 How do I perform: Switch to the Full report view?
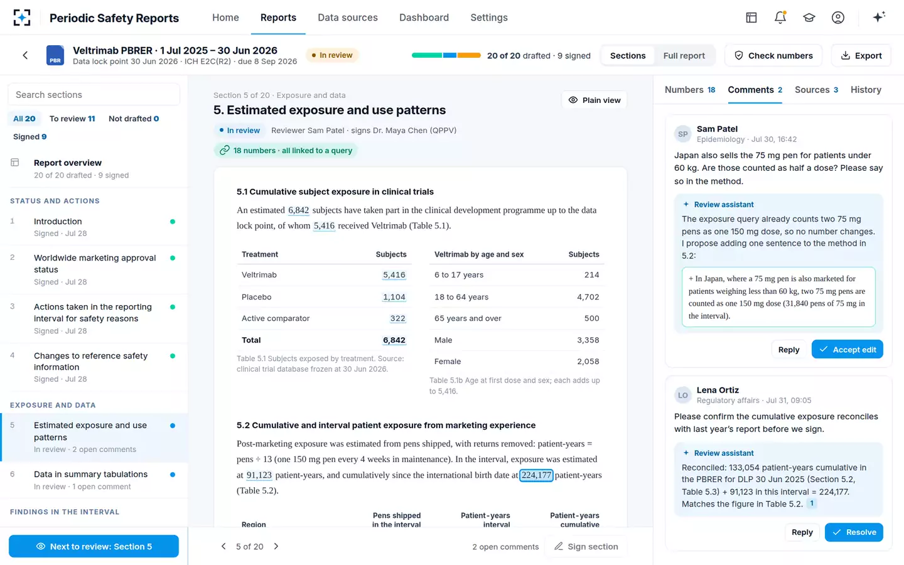tap(684, 55)
